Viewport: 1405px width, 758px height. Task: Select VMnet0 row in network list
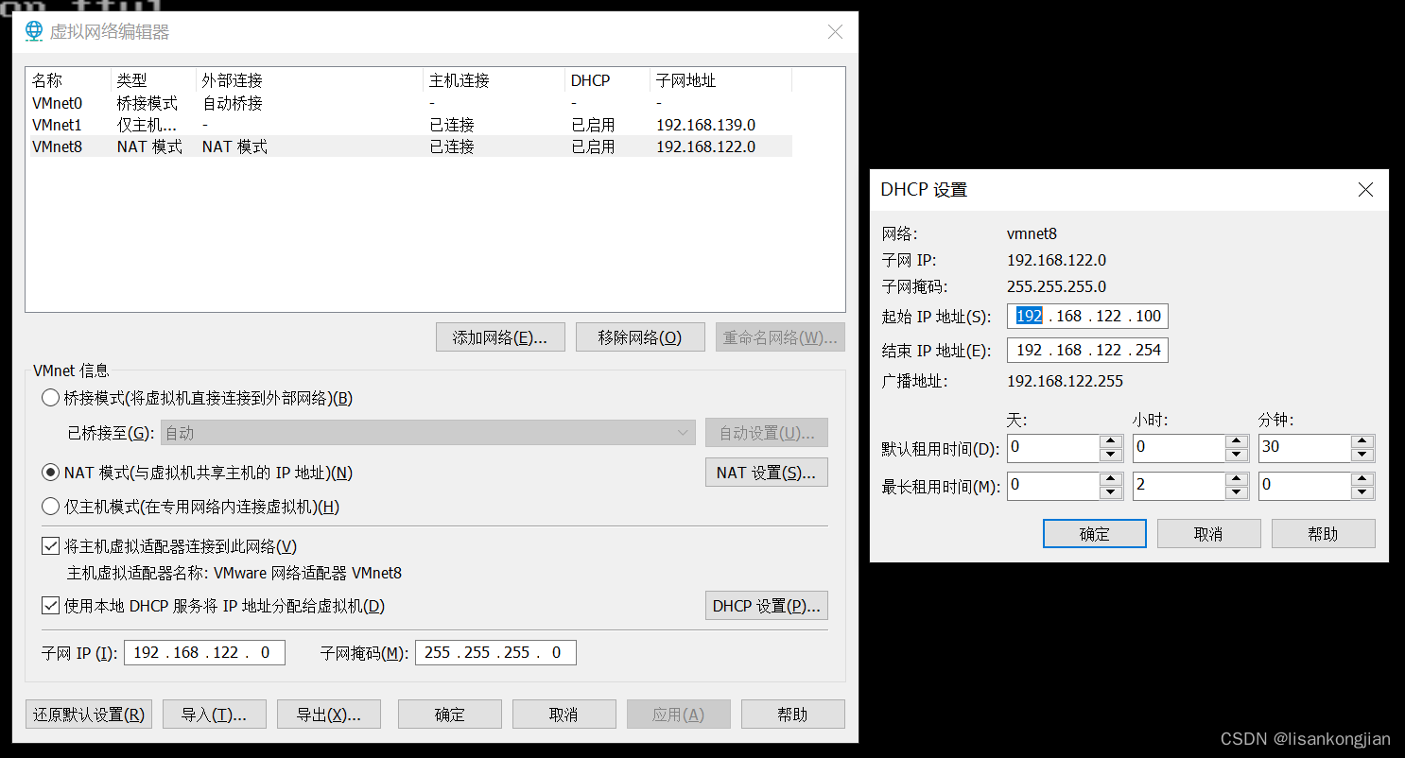(408, 103)
